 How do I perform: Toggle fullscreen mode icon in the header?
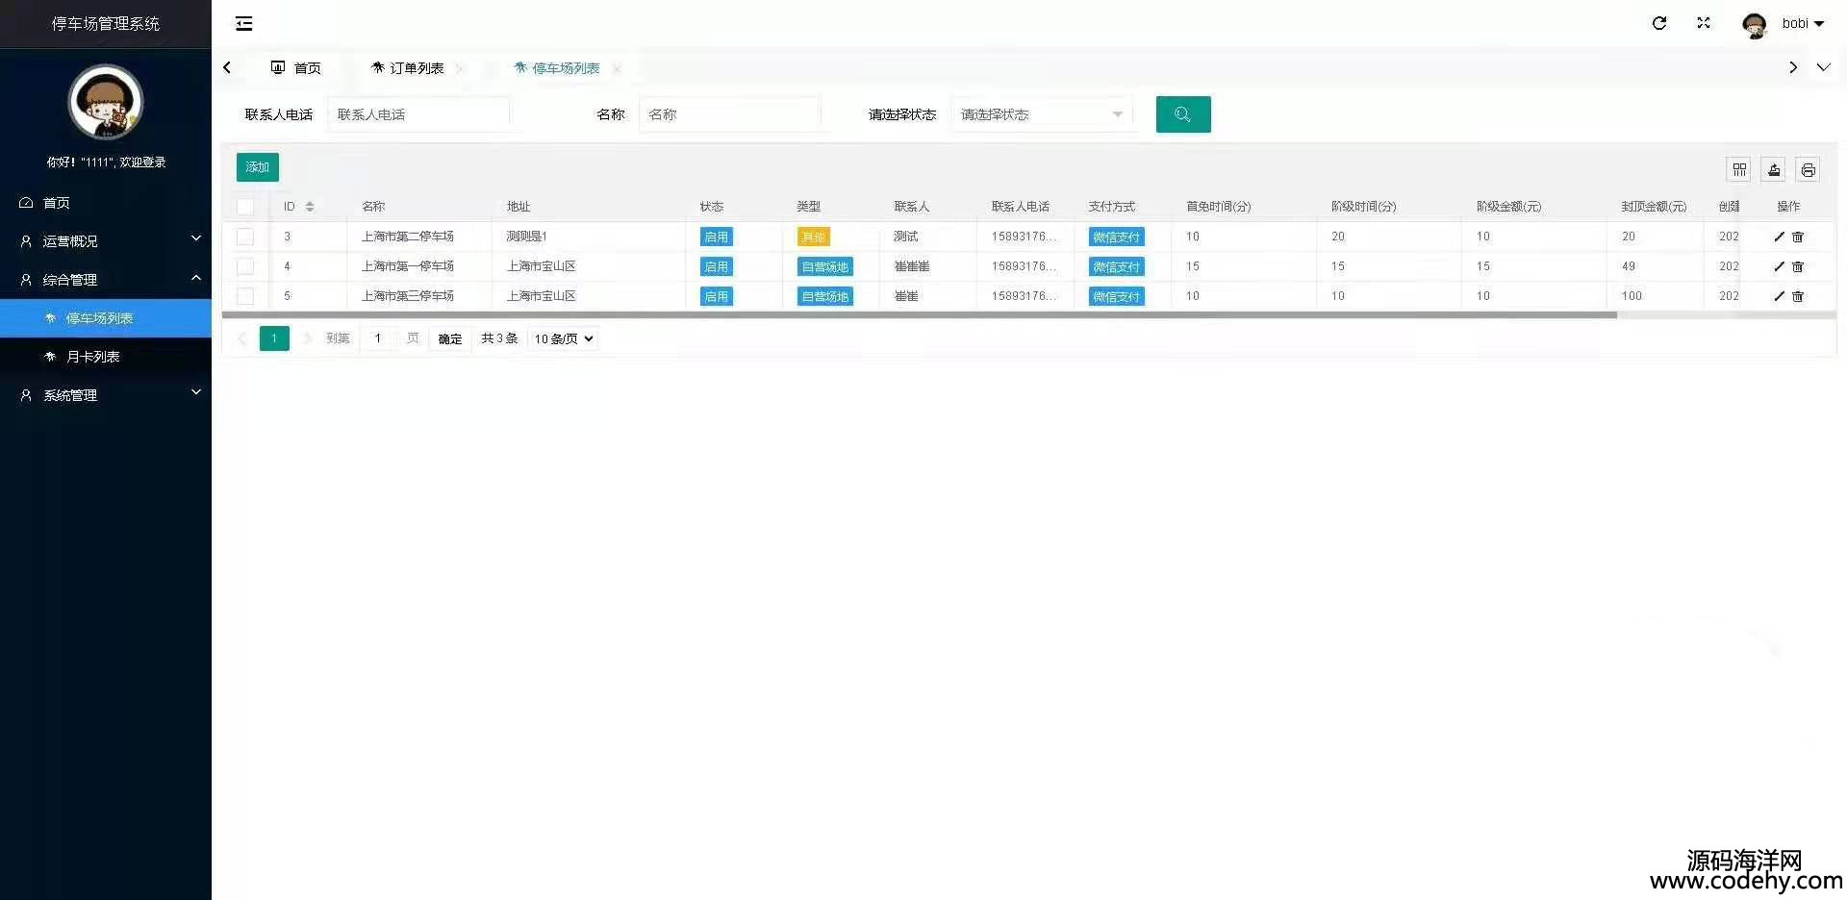click(1704, 23)
